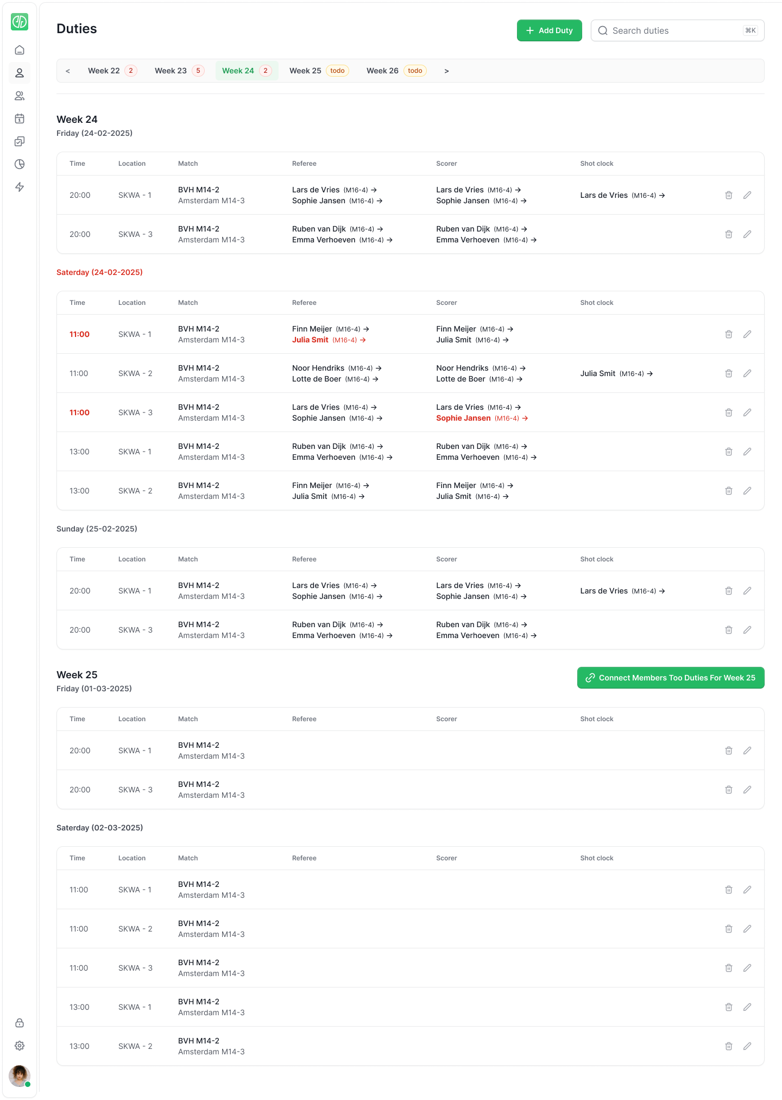This screenshot has height=1100, width=782.
Task: Show next weeks with right chevron
Action: click(x=446, y=71)
